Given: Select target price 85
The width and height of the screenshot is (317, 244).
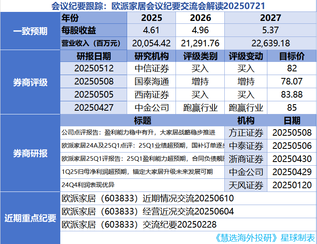Looking at the screenshot, I should (x=292, y=107).
